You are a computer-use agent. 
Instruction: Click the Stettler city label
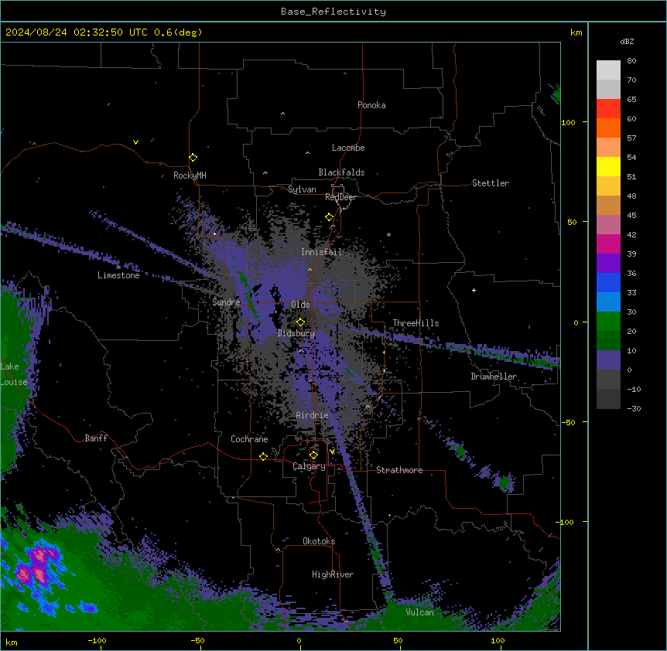pos(491,183)
